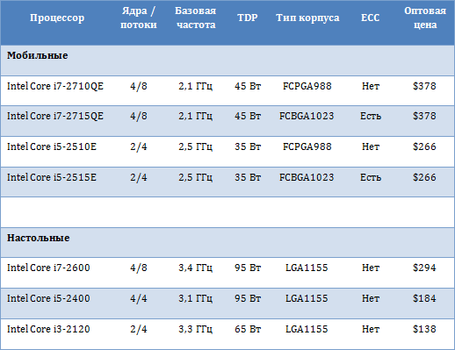Click FCBGA1023 package in i7-2715QE row

tap(307, 116)
